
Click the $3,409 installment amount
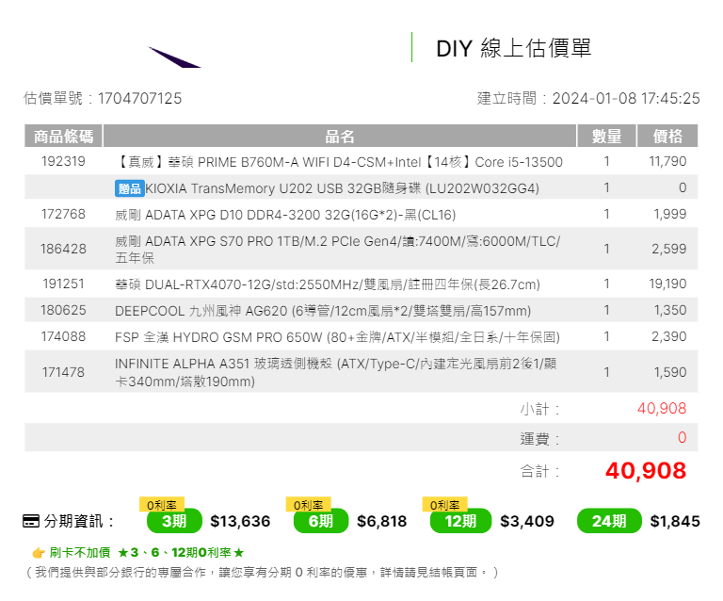(527, 521)
